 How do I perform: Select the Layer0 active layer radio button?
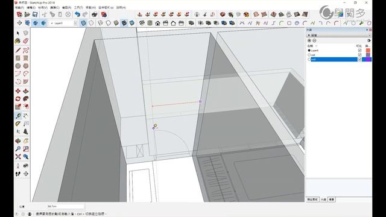309,51
